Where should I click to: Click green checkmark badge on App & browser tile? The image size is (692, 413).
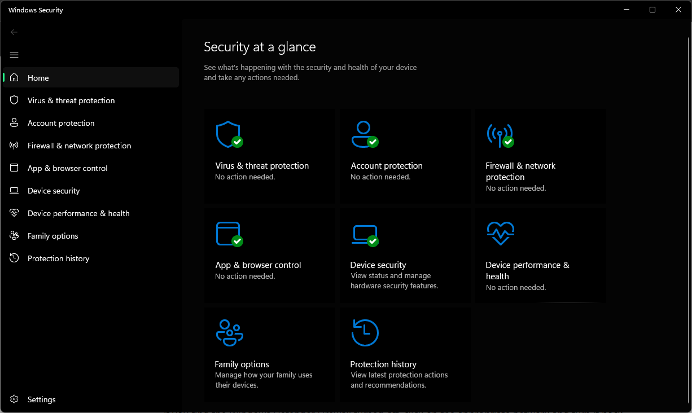[x=238, y=241]
